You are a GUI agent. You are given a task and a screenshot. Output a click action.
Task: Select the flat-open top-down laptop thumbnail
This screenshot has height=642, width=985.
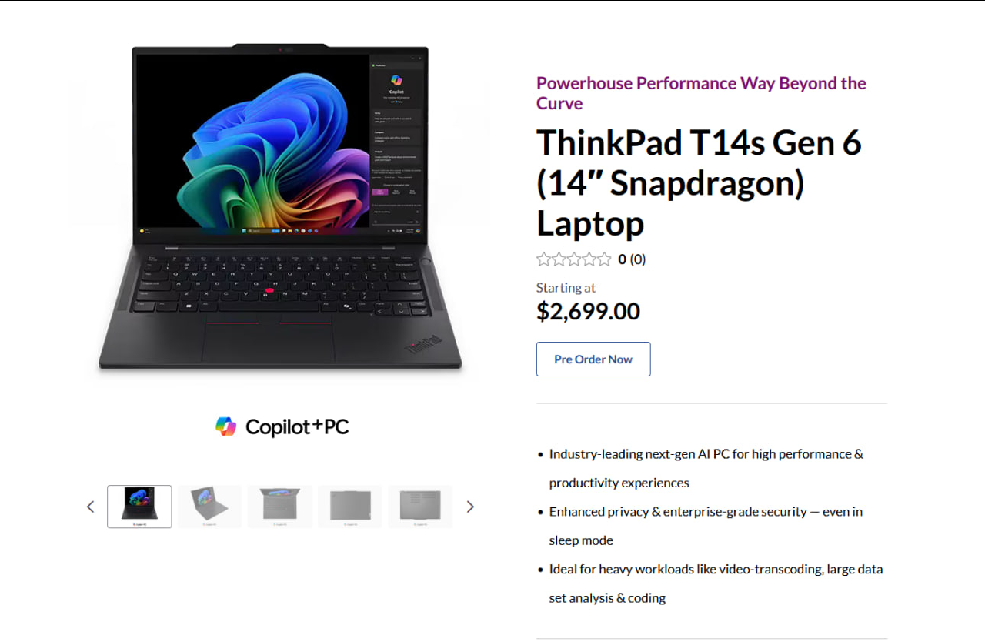tap(280, 507)
